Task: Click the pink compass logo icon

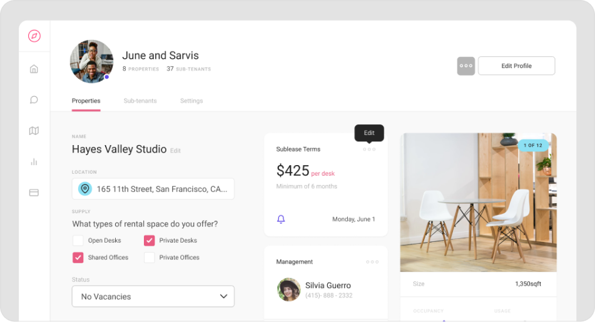Action: pyautogui.click(x=34, y=36)
